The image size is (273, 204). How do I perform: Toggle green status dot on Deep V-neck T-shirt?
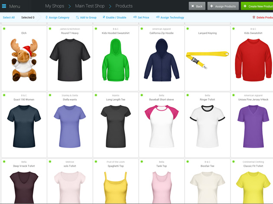click(x=4, y=161)
